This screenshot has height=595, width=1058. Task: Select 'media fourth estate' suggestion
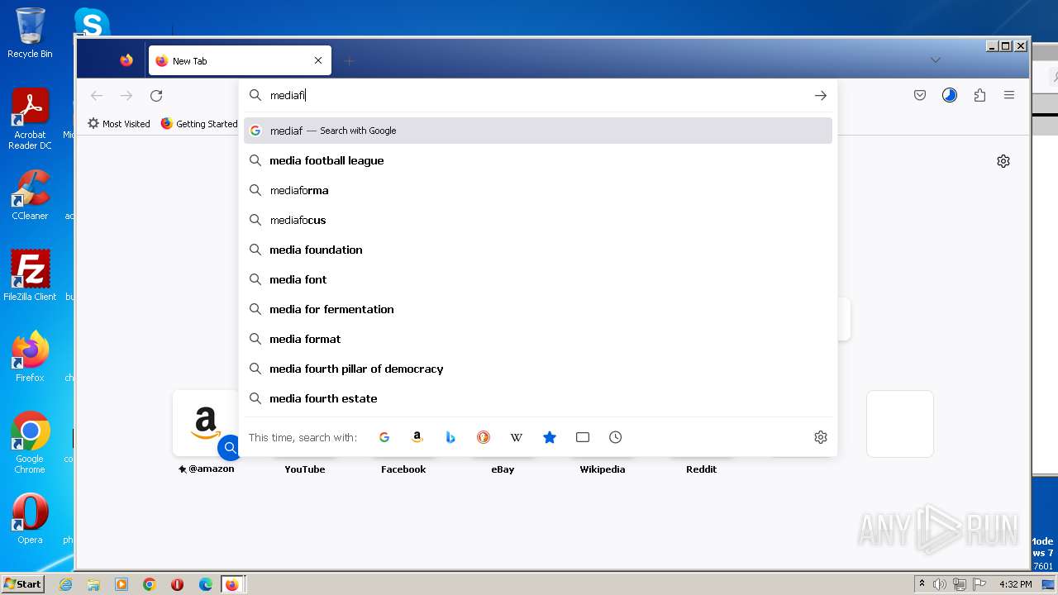click(538, 398)
